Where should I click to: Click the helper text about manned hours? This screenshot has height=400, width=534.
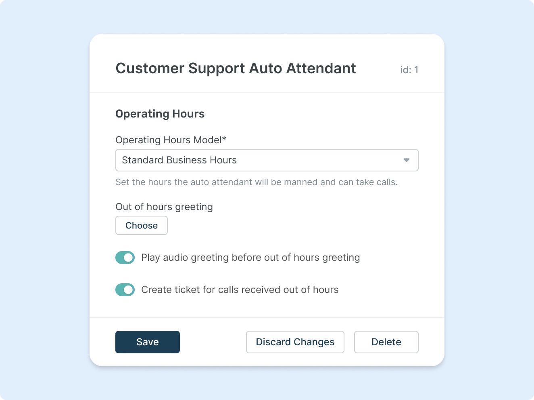point(257,182)
